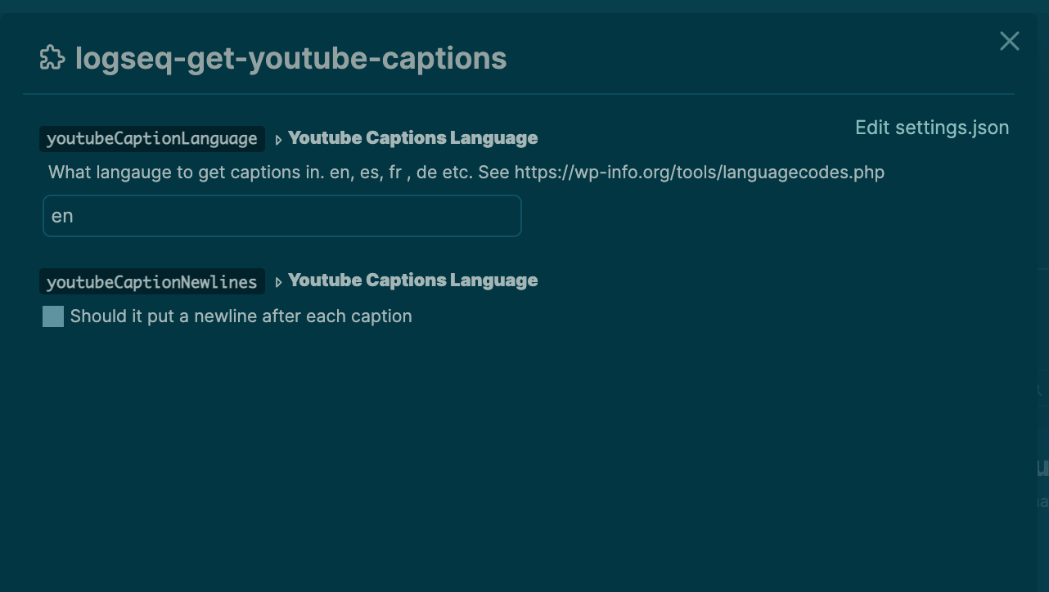Expand arrow next to youtubeCaptionLanguage key

pos(278,140)
